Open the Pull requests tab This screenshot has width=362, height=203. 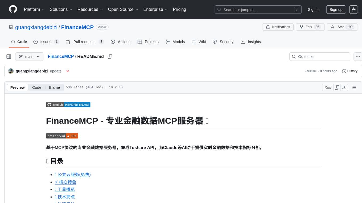tap(85, 42)
